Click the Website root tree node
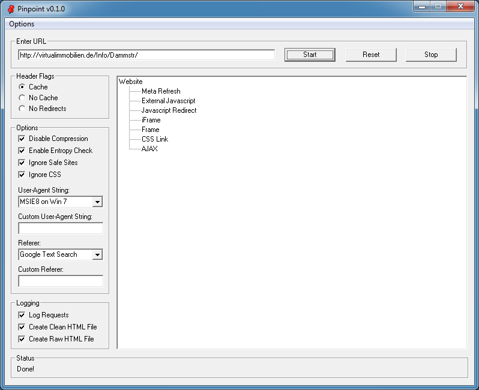The width and height of the screenshot is (479, 390). coord(131,82)
